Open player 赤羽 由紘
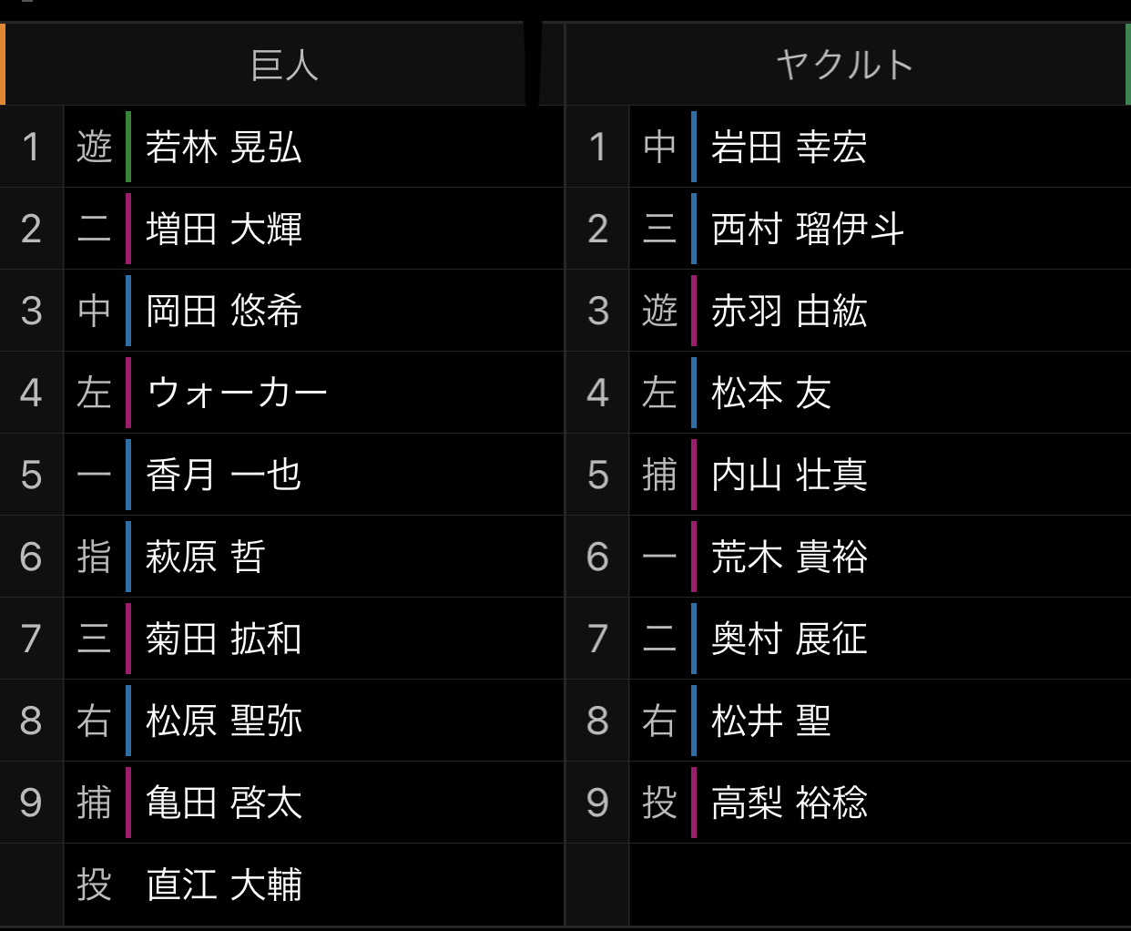1131x931 pixels. pyautogui.click(x=790, y=311)
